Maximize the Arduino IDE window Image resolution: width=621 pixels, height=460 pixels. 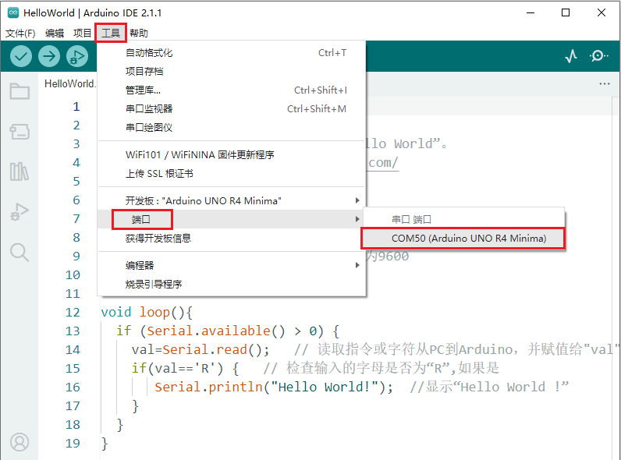[x=566, y=12]
